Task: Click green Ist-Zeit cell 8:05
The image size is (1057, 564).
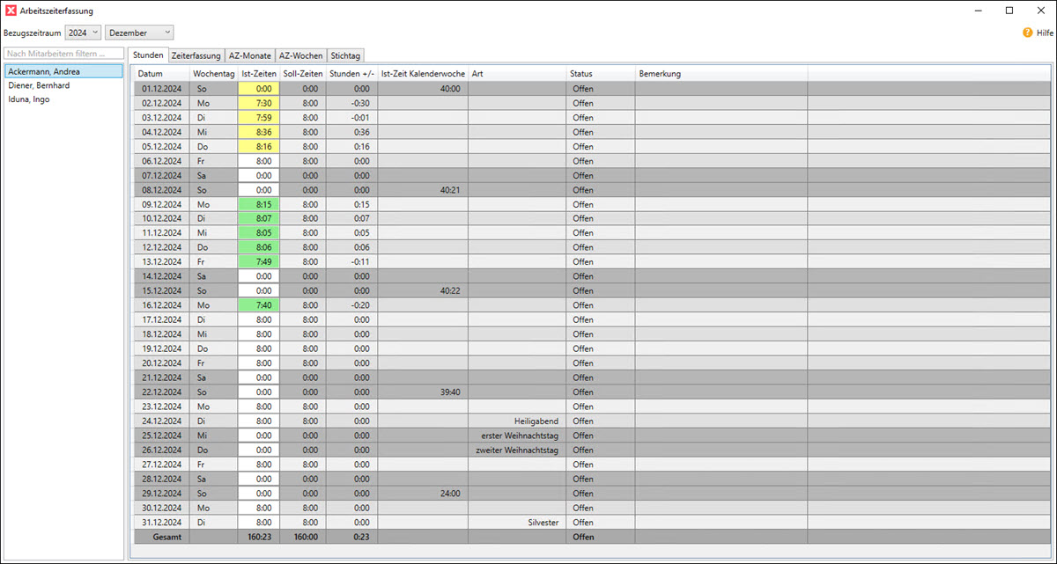Action: coord(258,233)
